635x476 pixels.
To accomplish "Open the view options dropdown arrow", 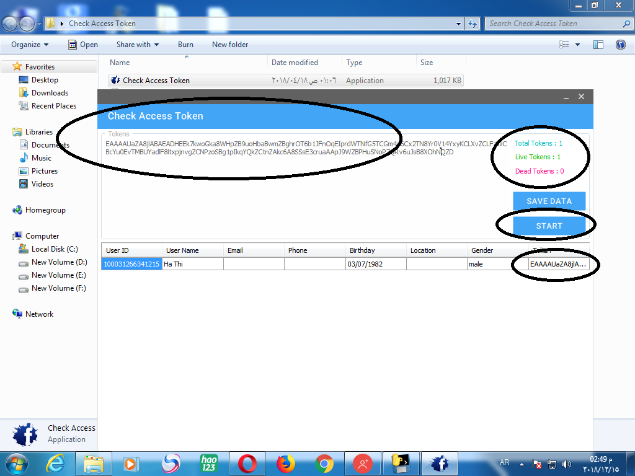I will (577, 45).
